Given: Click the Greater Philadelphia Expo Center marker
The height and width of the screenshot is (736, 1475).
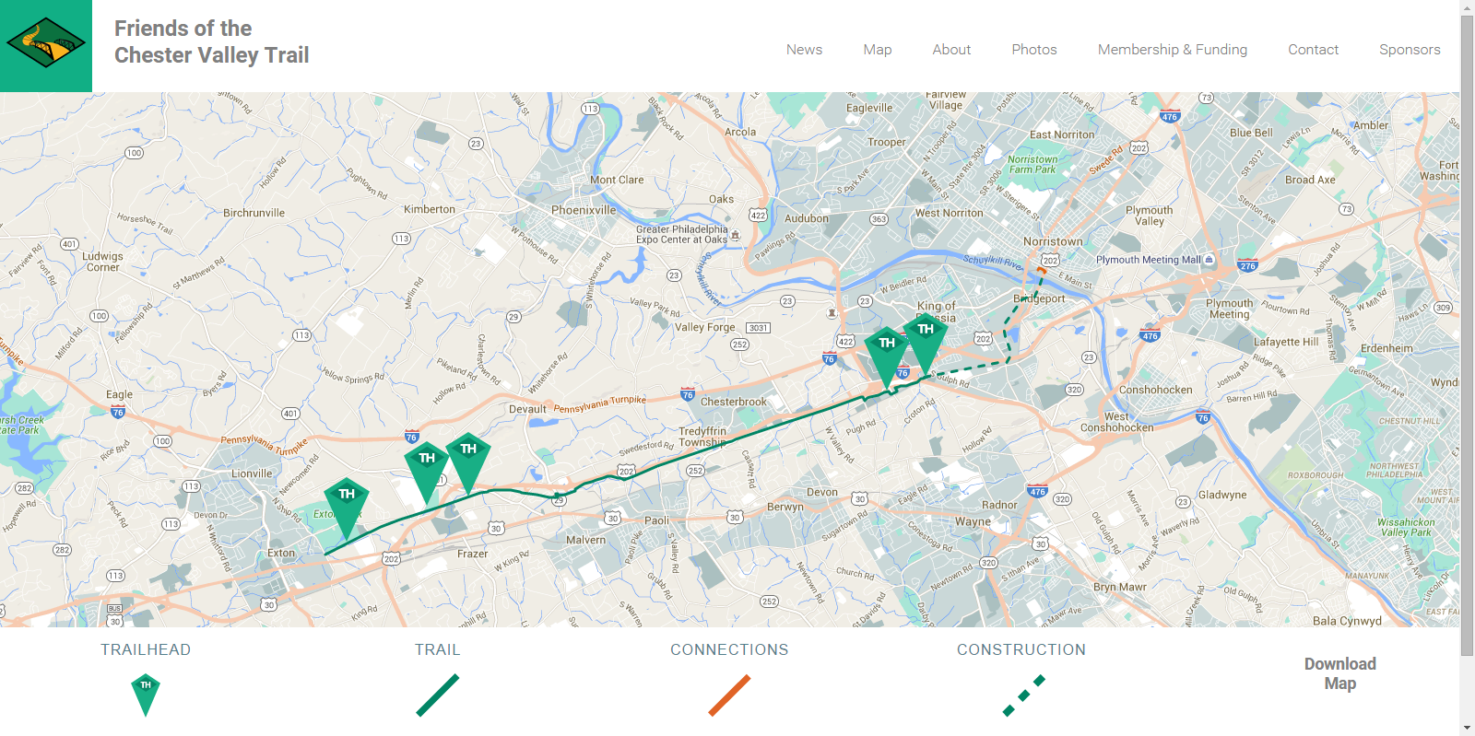Looking at the screenshot, I should (736, 236).
